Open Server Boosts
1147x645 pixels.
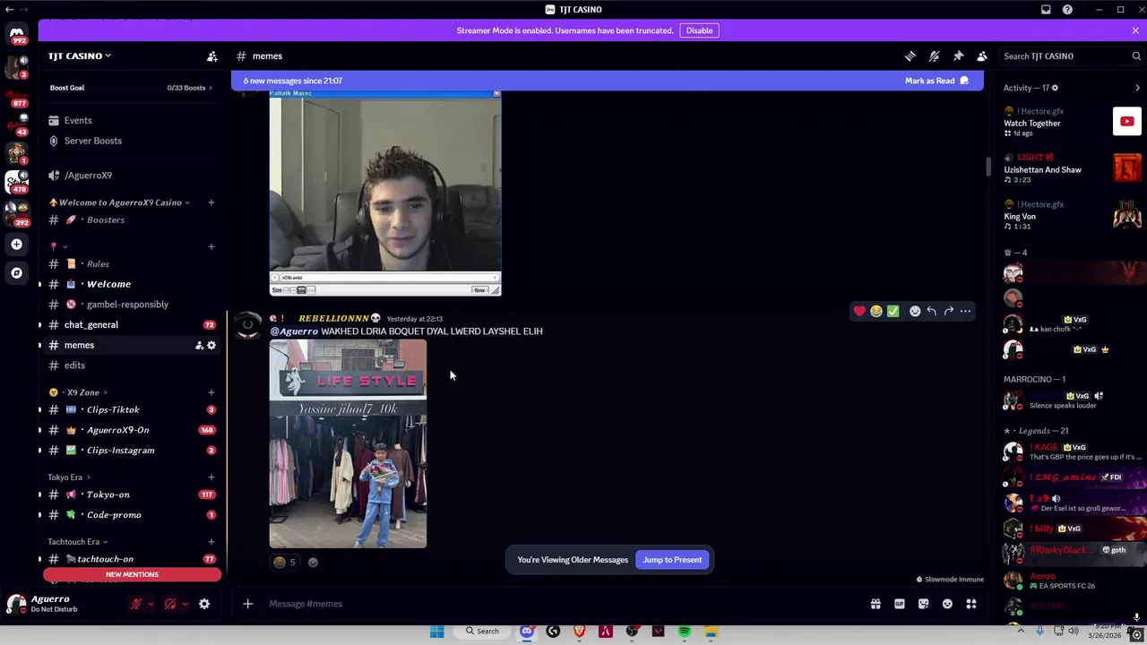point(131,141)
